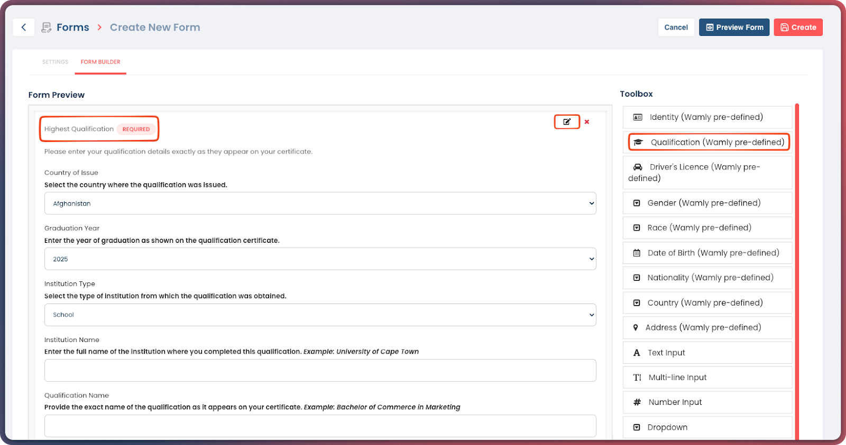This screenshot has width=846, height=445.
Task: Add Text Input from toolbox
Action: coord(707,353)
